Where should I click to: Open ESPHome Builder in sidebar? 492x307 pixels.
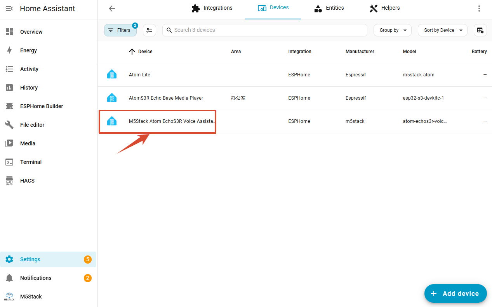coord(42,106)
